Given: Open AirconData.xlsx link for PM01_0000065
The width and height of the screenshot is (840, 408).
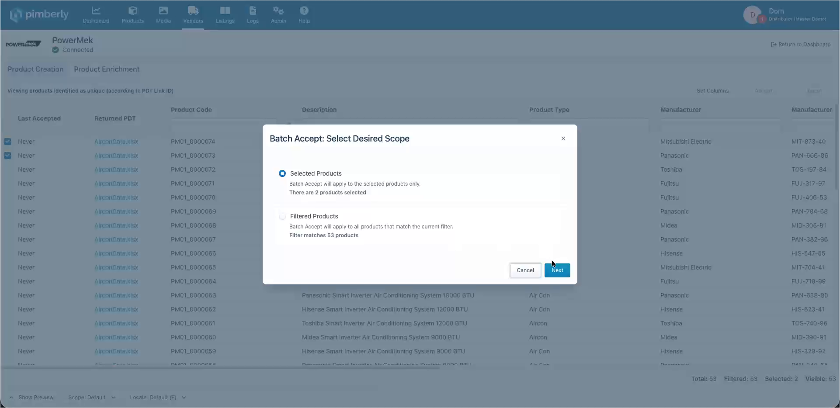Looking at the screenshot, I should (116, 267).
